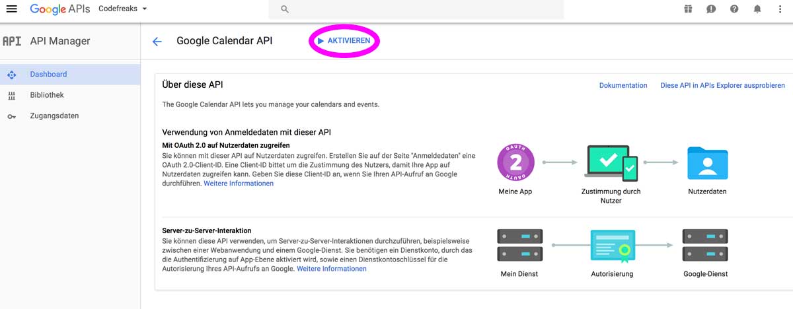Click the Google Calendar API title

pos(224,41)
